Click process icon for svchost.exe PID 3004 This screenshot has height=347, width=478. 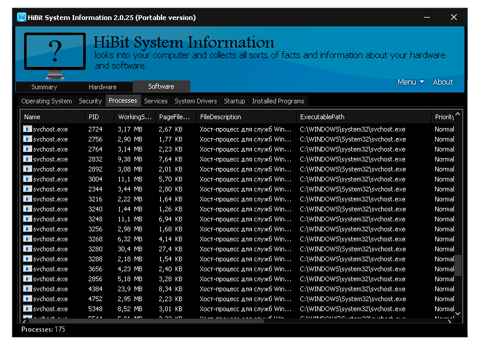(28, 179)
